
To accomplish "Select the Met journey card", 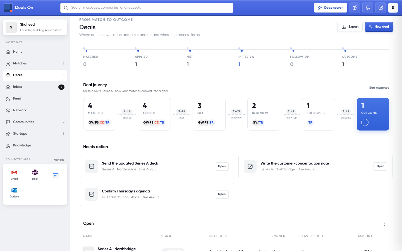I will [209, 114].
